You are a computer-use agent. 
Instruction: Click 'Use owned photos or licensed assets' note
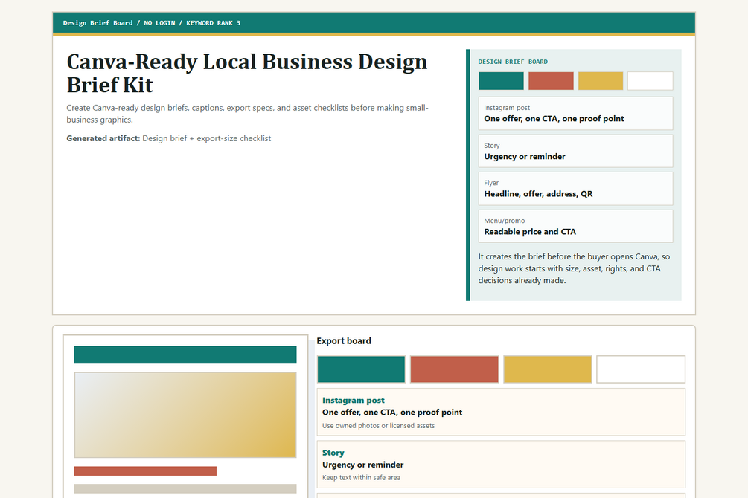coord(378,426)
